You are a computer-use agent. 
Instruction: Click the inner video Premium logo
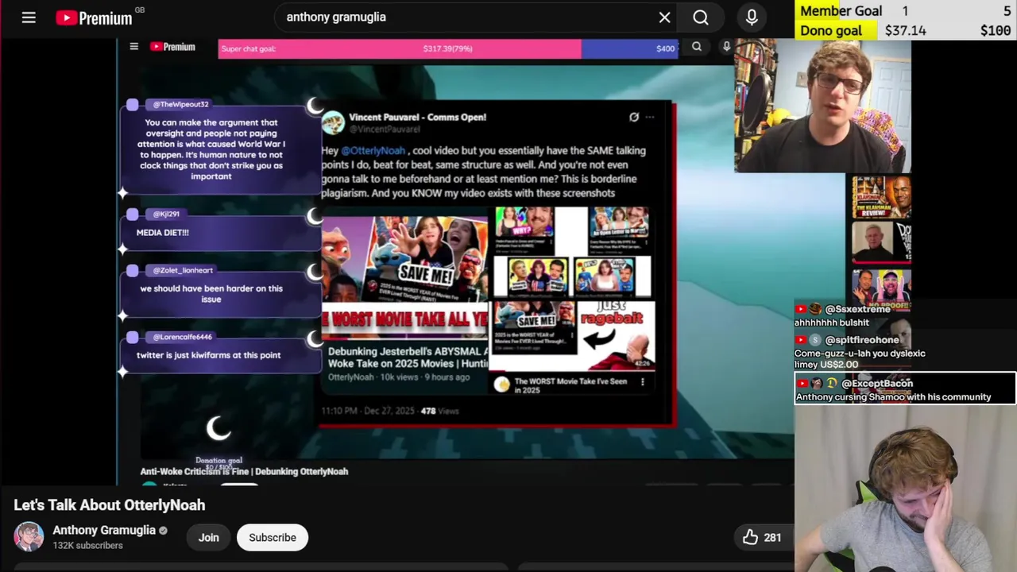[172, 47]
